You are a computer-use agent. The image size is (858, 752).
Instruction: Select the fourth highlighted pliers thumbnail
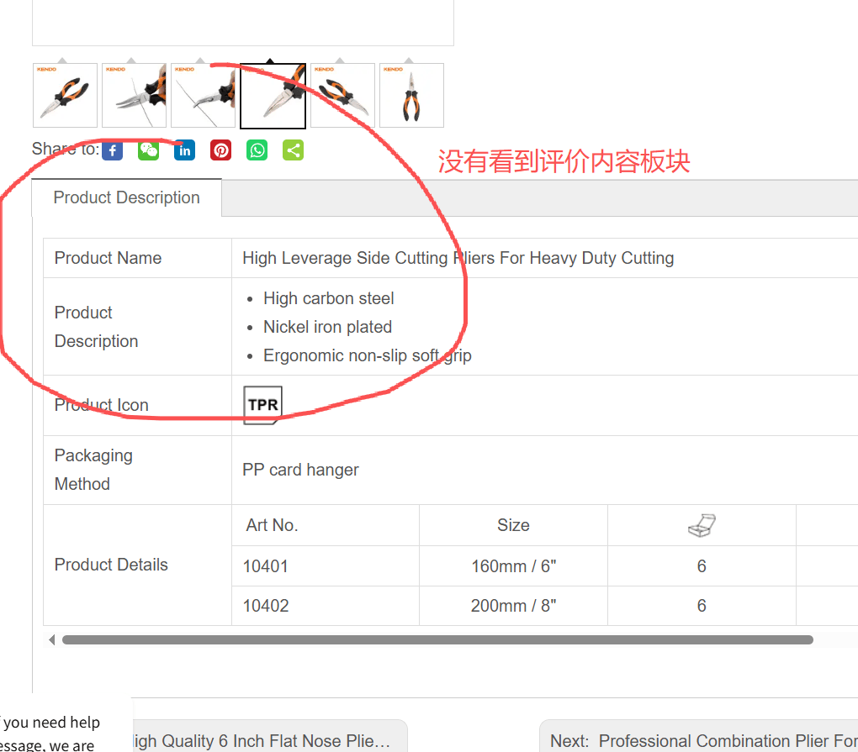[273, 96]
